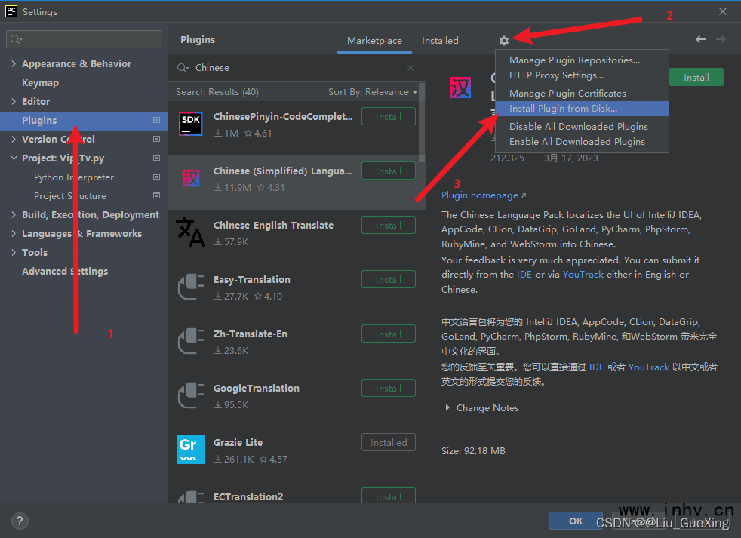Select the Chinese-English Translate plugin icon
The image size is (741, 538).
pyautogui.click(x=190, y=232)
